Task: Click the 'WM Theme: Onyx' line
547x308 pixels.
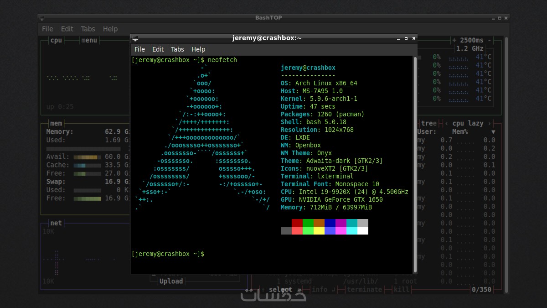Action: click(306, 153)
